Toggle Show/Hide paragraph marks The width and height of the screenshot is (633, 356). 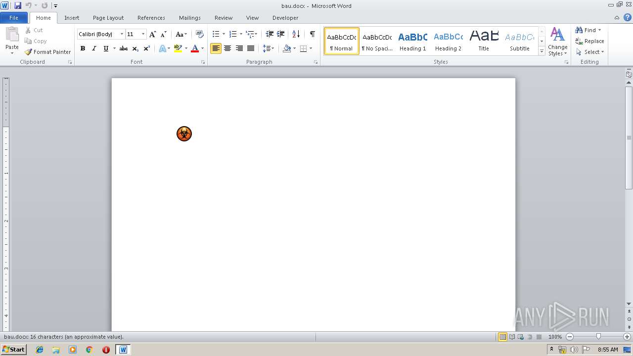tap(312, 34)
